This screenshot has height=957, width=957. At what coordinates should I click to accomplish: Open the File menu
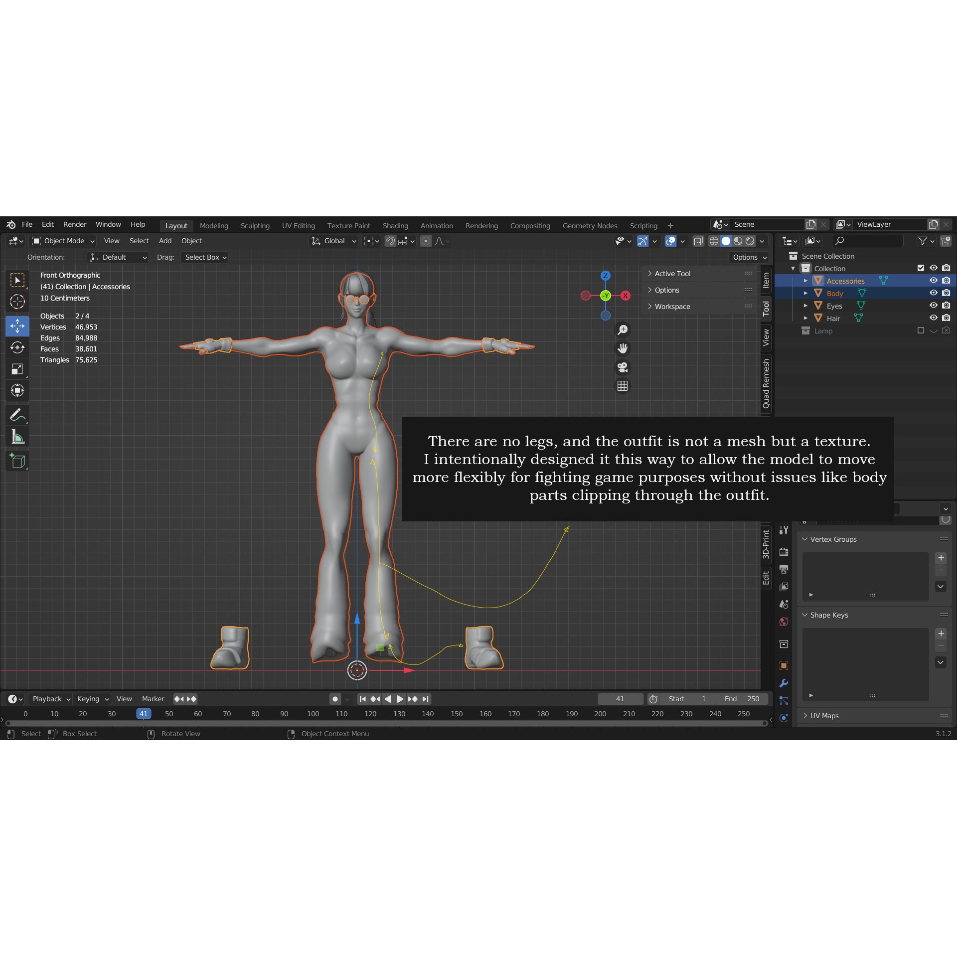pos(27,225)
